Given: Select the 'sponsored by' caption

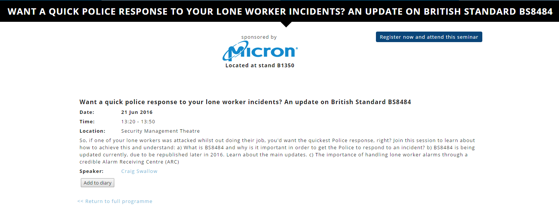Looking at the screenshot, I should click(x=259, y=37).
